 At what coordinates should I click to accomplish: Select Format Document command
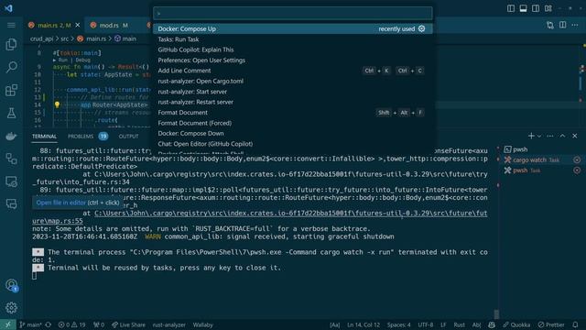point(293,113)
